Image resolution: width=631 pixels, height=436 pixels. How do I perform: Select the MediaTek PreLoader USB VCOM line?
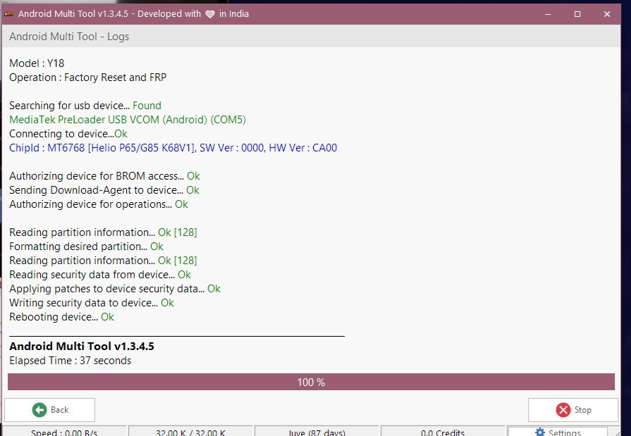pos(127,120)
